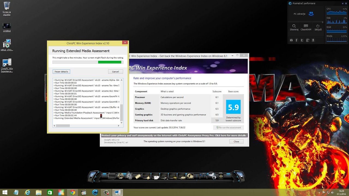Open the Recycle Bin desktop icon

(x=7, y=9)
